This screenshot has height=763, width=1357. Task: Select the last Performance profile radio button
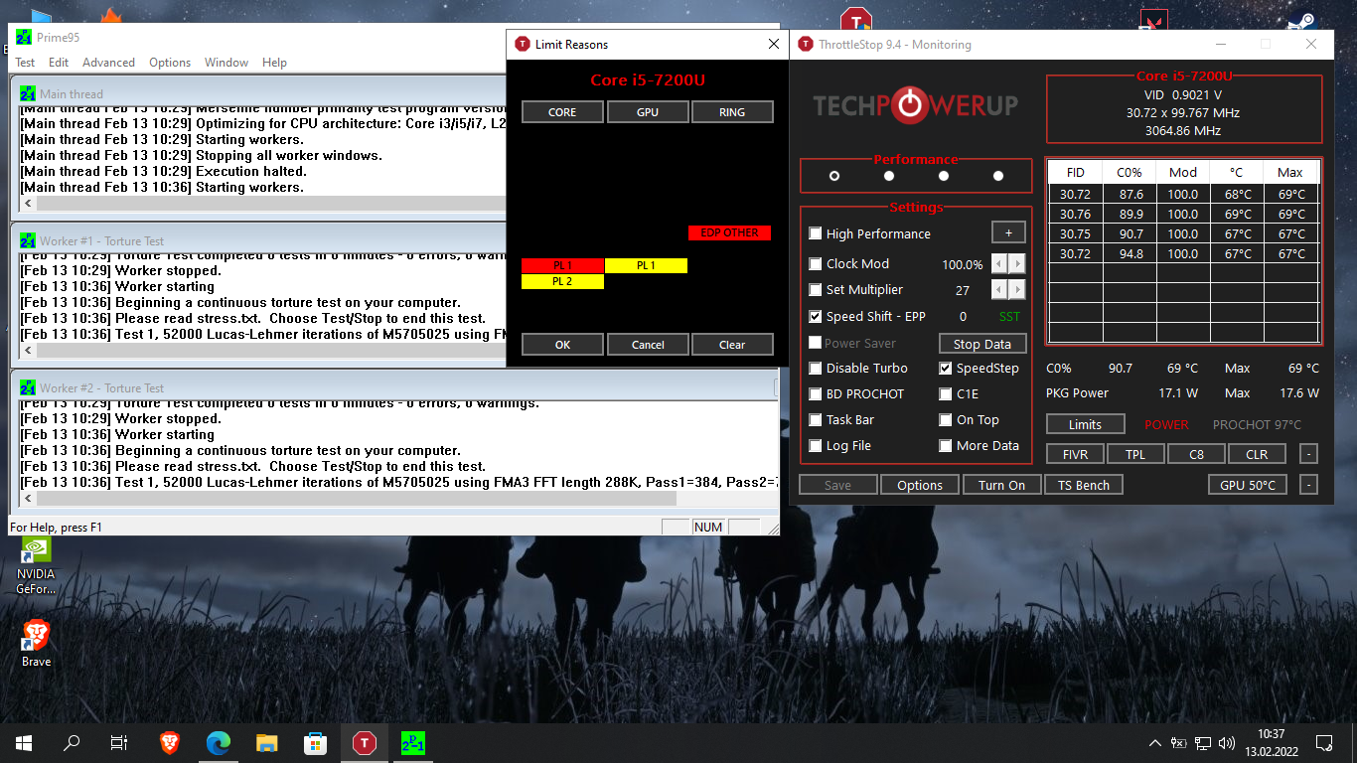(x=998, y=176)
